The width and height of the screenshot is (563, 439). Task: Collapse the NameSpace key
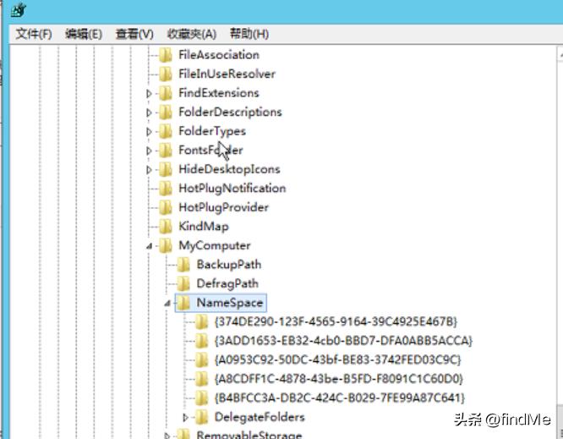click(167, 304)
